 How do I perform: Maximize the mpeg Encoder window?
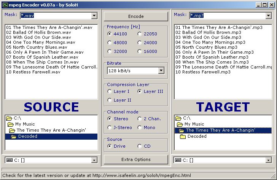point(264,5)
